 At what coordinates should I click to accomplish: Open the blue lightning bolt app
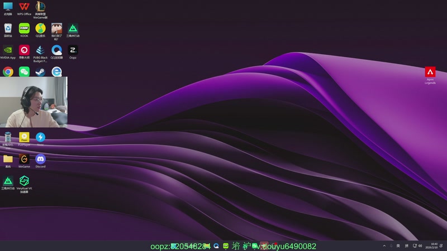point(40,139)
